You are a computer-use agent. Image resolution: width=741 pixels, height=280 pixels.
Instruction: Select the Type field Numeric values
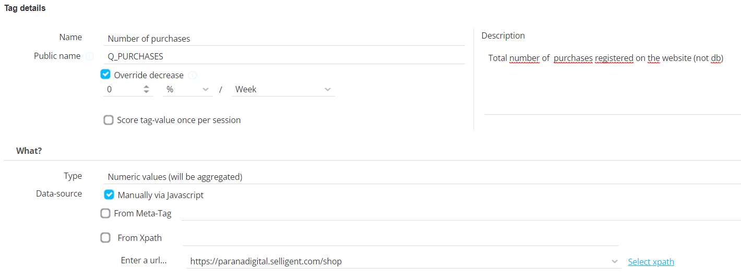(423, 177)
